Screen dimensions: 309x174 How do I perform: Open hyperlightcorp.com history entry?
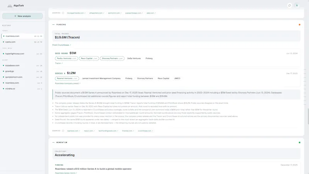point(22,54)
